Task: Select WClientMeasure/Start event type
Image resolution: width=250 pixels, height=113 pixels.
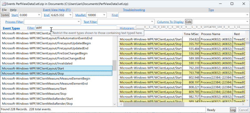Action: (x=57, y=88)
